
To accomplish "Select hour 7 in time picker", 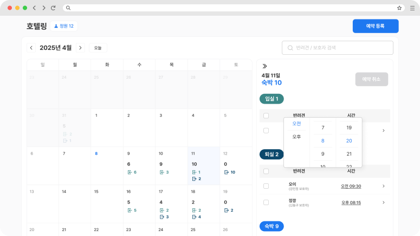I will pos(323,127).
